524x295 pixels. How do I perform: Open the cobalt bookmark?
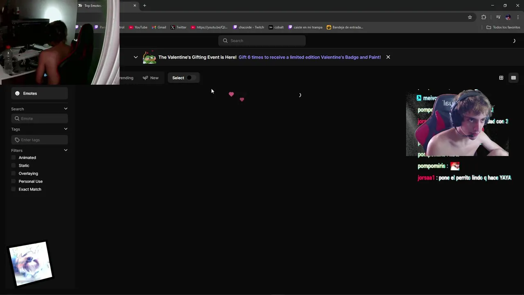click(276, 27)
